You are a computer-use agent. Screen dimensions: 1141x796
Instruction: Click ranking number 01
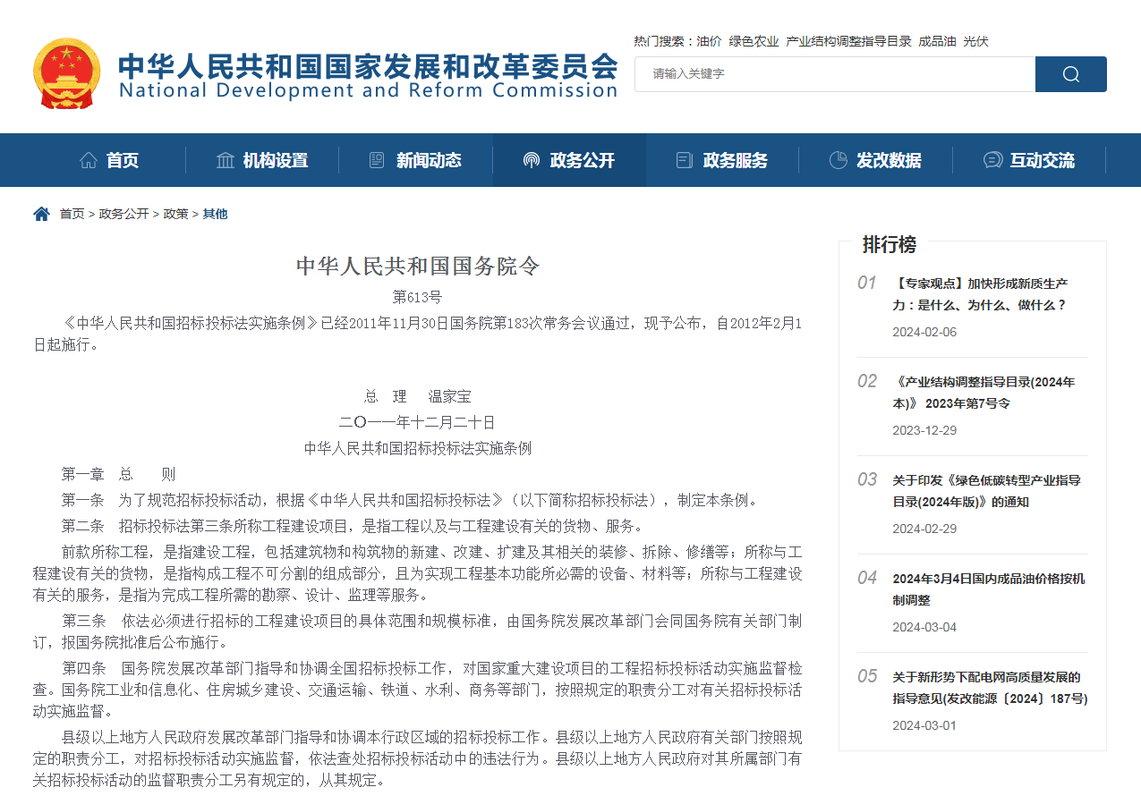click(866, 283)
